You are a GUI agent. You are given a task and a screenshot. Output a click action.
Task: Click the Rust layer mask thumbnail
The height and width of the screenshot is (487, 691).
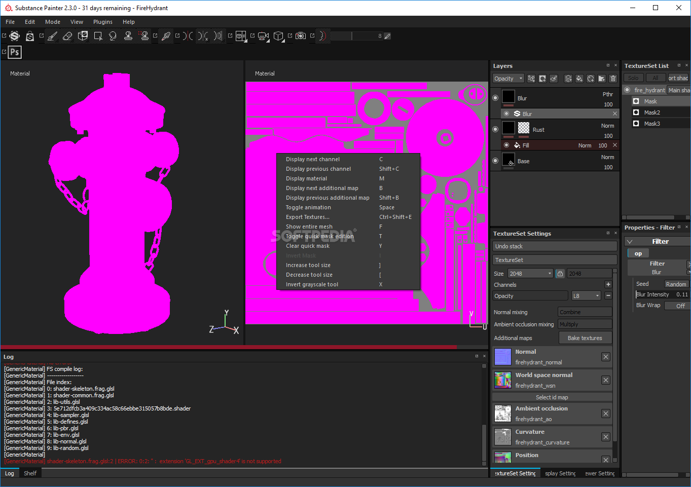point(524,128)
